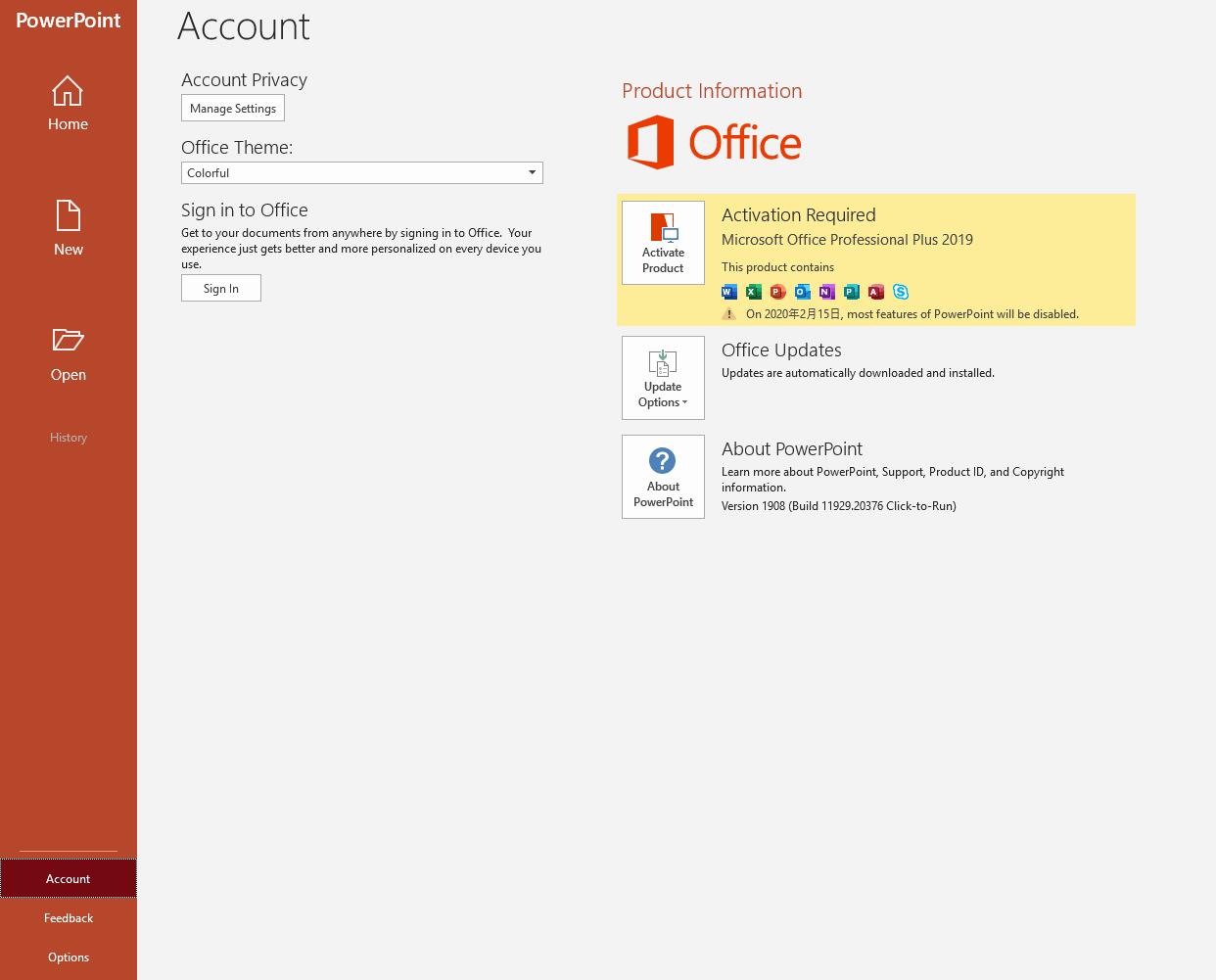Screen dimensions: 1216x980
Task: Open the Feedback tab
Action: pos(68,917)
